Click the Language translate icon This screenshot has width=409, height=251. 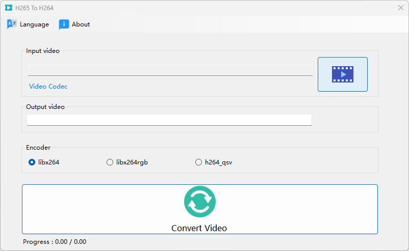coord(12,24)
